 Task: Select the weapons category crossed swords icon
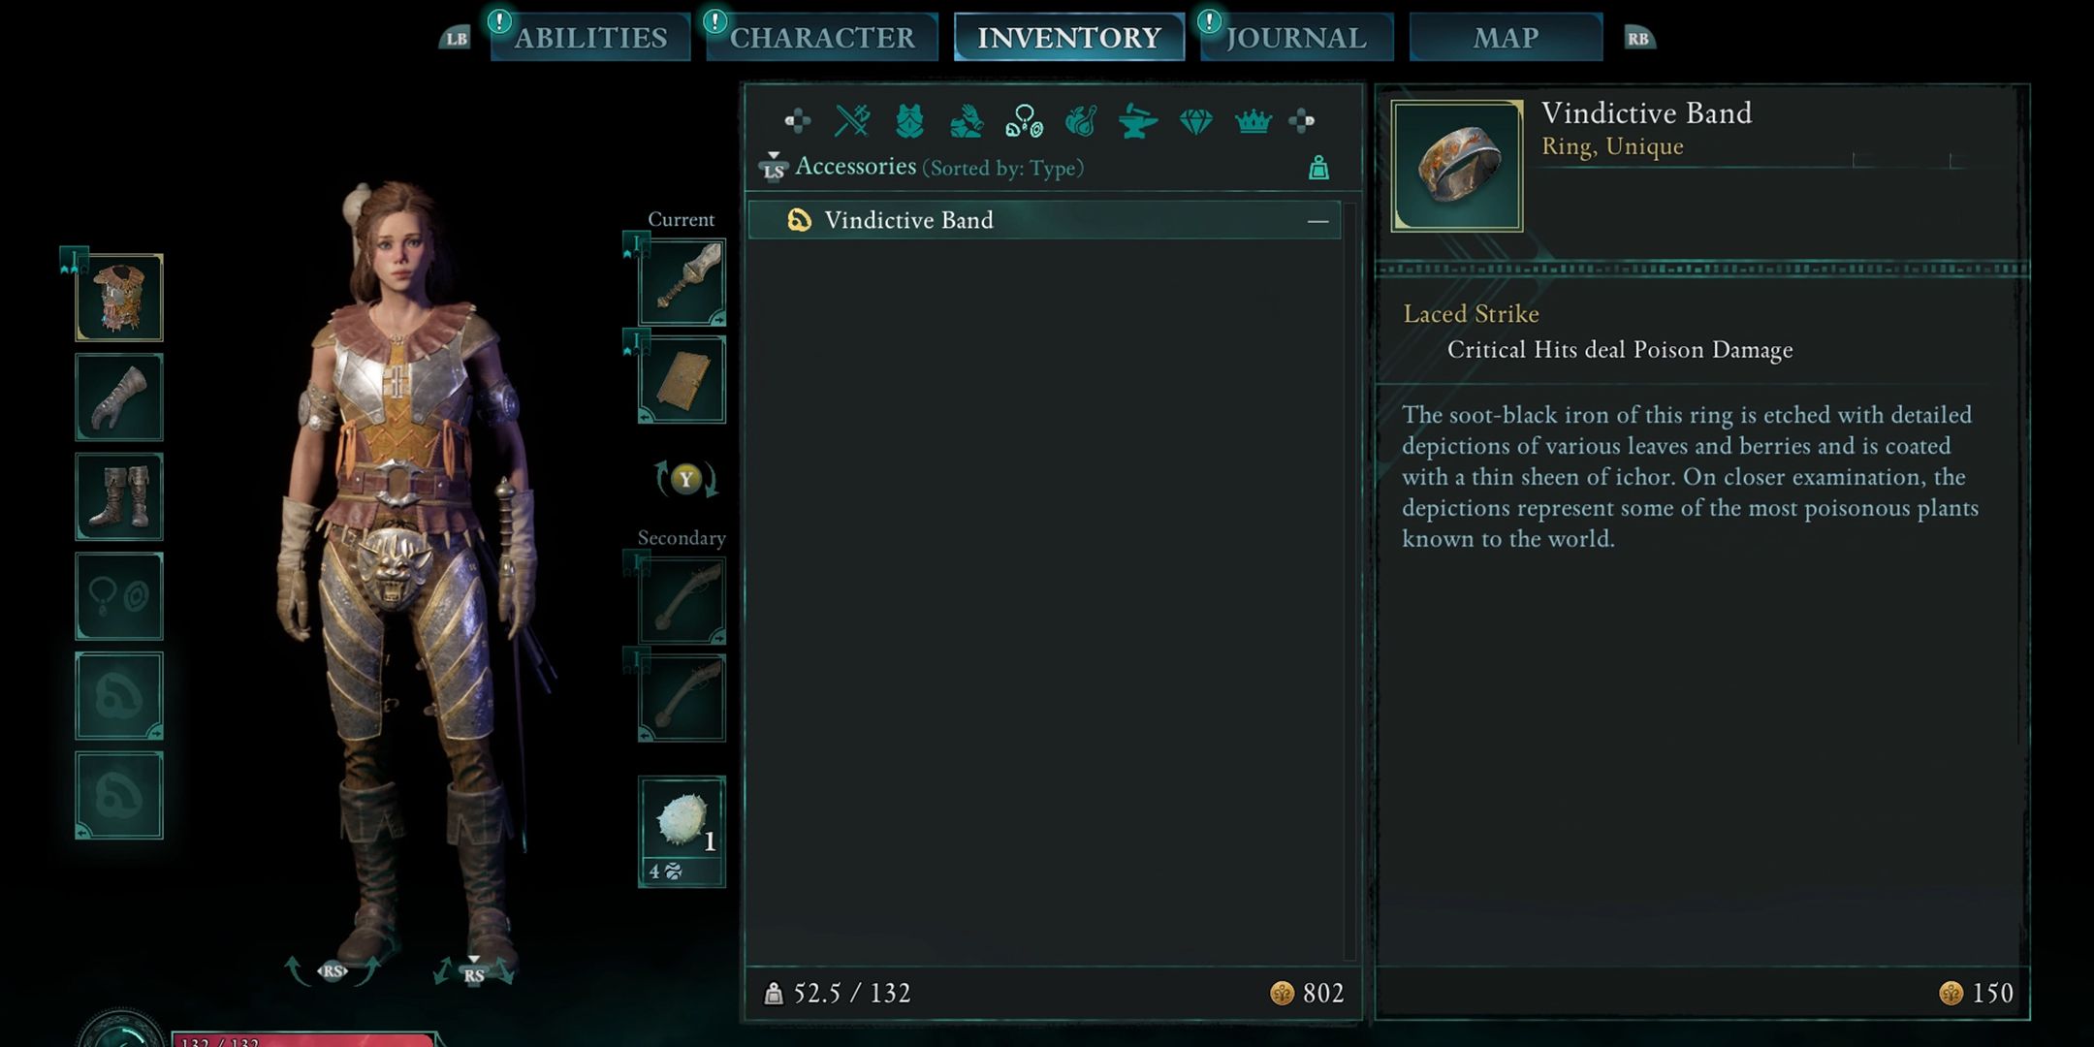click(x=852, y=121)
